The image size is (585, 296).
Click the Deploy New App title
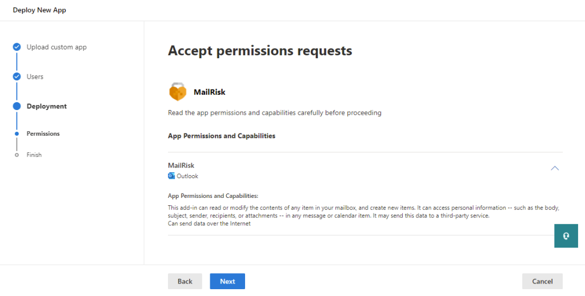[x=39, y=10]
